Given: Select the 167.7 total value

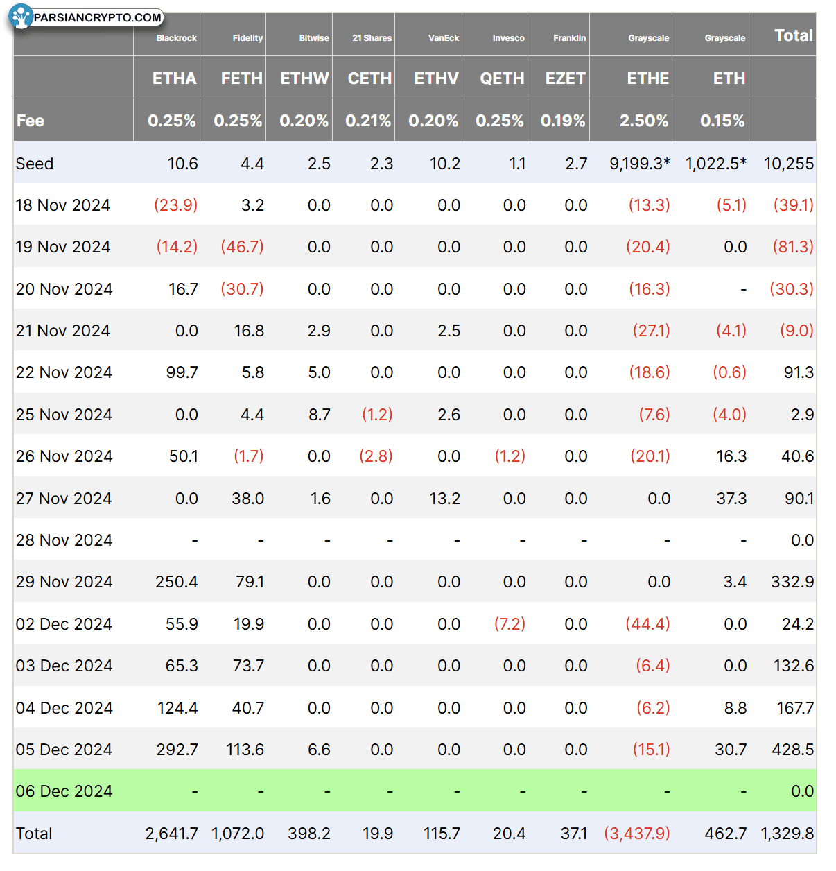Looking at the screenshot, I should (796, 708).
